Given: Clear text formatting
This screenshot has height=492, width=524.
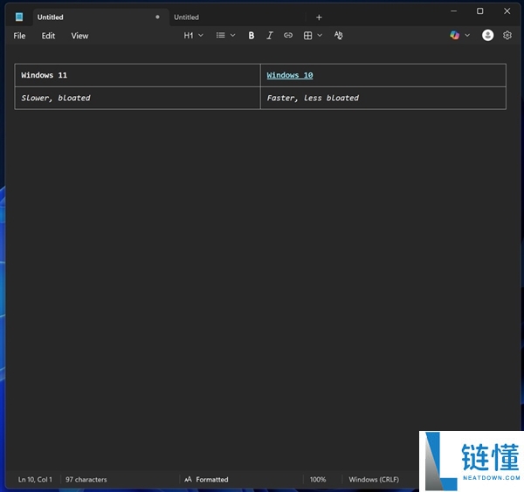Looking at the screenshot, I should tap(339, 36).
